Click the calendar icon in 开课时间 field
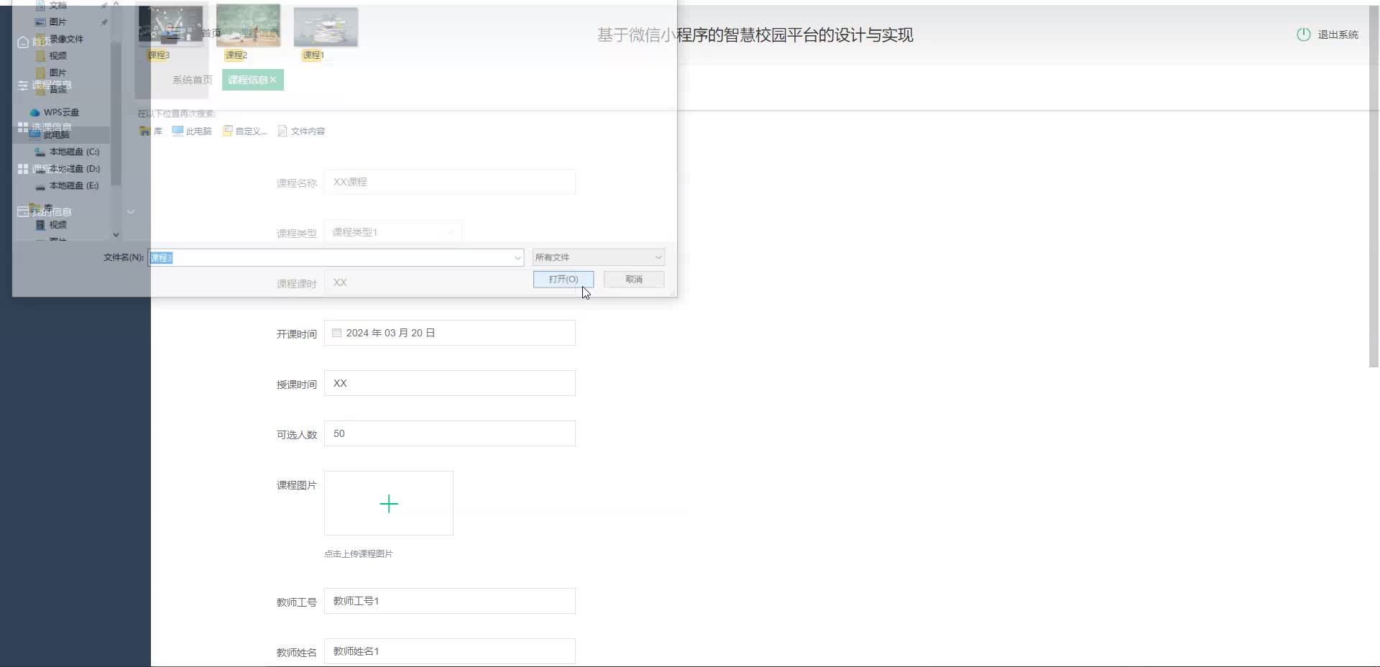The image size is (1380, 667). 336,333
